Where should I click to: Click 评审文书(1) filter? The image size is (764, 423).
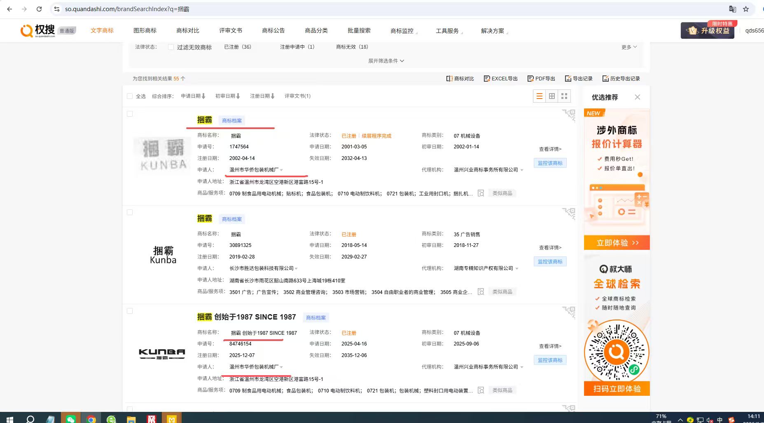tap(297, 96)
